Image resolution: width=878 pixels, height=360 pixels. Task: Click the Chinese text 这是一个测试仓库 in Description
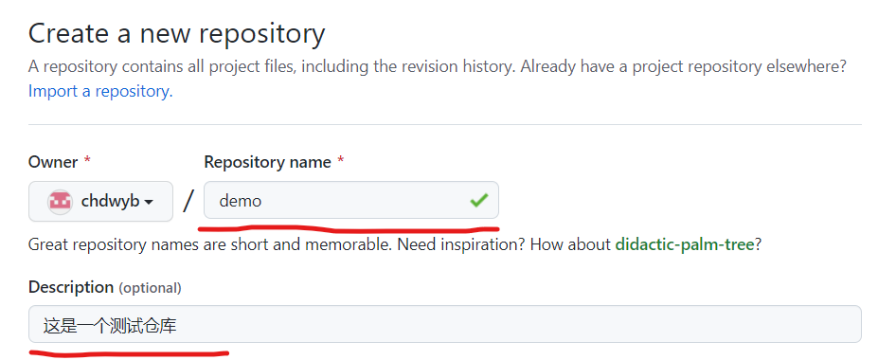[x=110, y=325]
